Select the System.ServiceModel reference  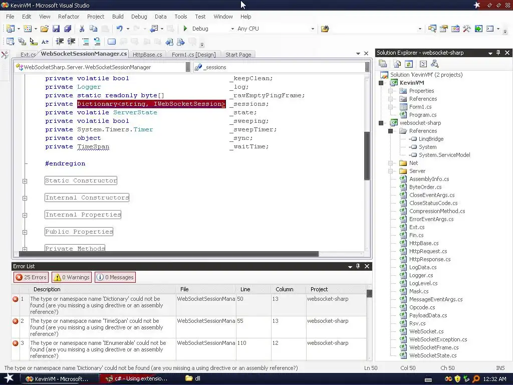(x=444, y=155)
